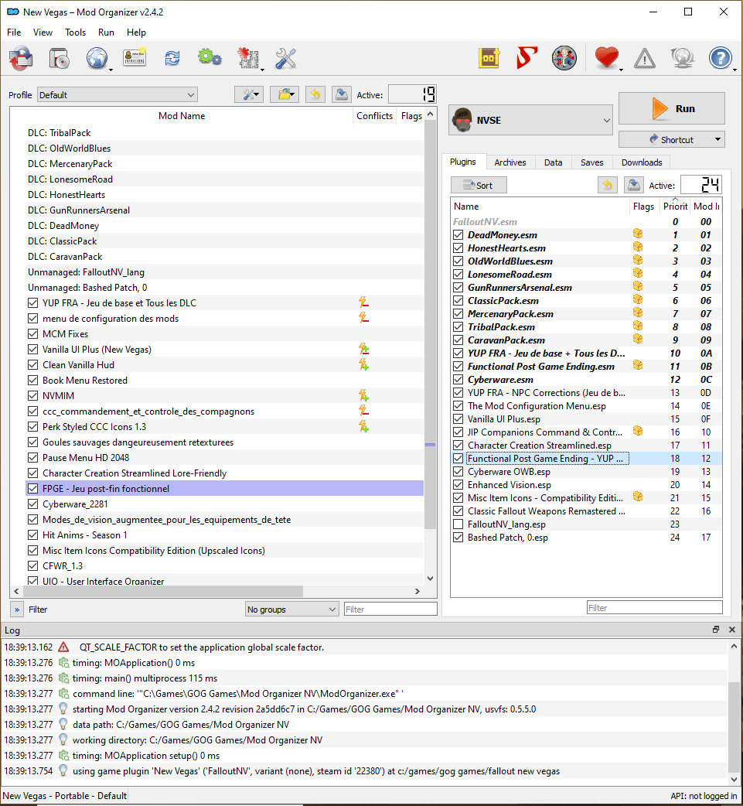Viewport: 743px width, 806px height.
Task: Uncheck Pause Menu HD 2048 mod
Action: pos(33,457)
